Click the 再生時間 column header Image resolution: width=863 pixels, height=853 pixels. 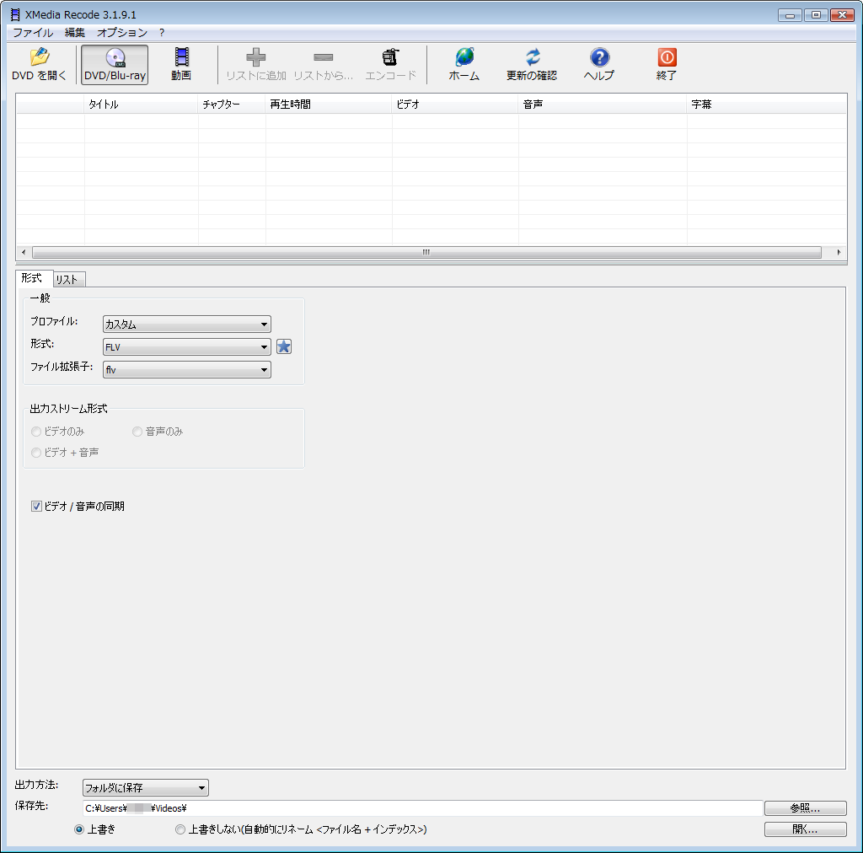[329, 104]
